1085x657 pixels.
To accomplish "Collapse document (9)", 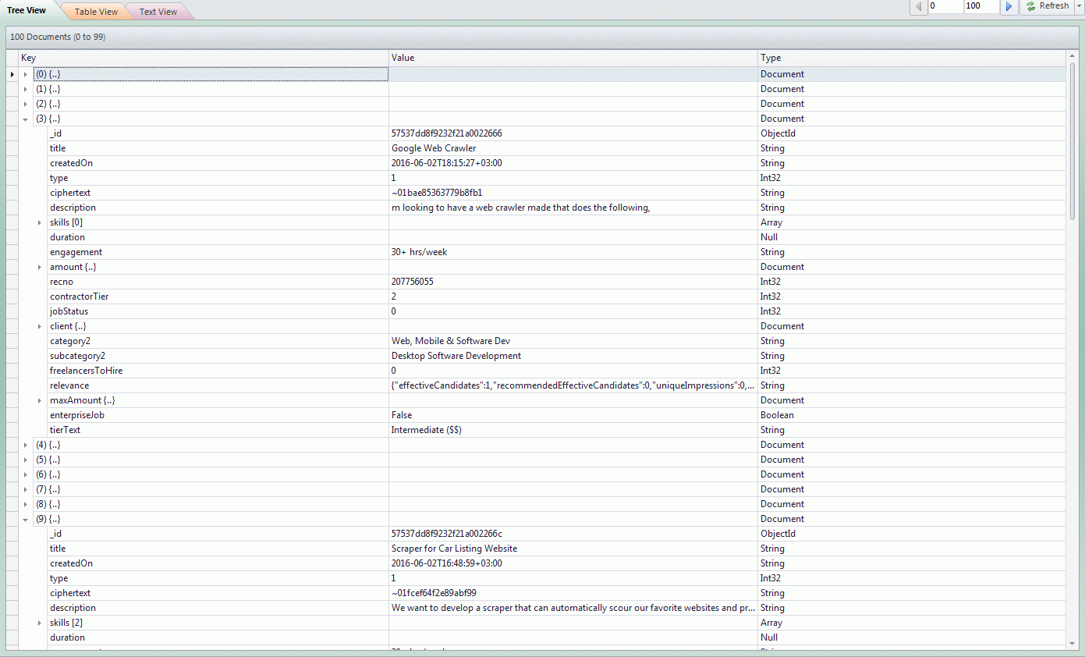I will coord(26,519).
